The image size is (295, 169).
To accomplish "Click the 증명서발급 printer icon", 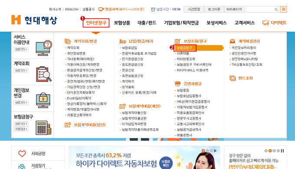I will point(177,84).
